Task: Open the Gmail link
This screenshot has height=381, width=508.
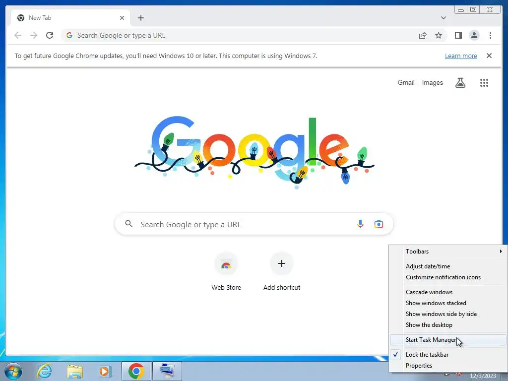Action: 406,83
